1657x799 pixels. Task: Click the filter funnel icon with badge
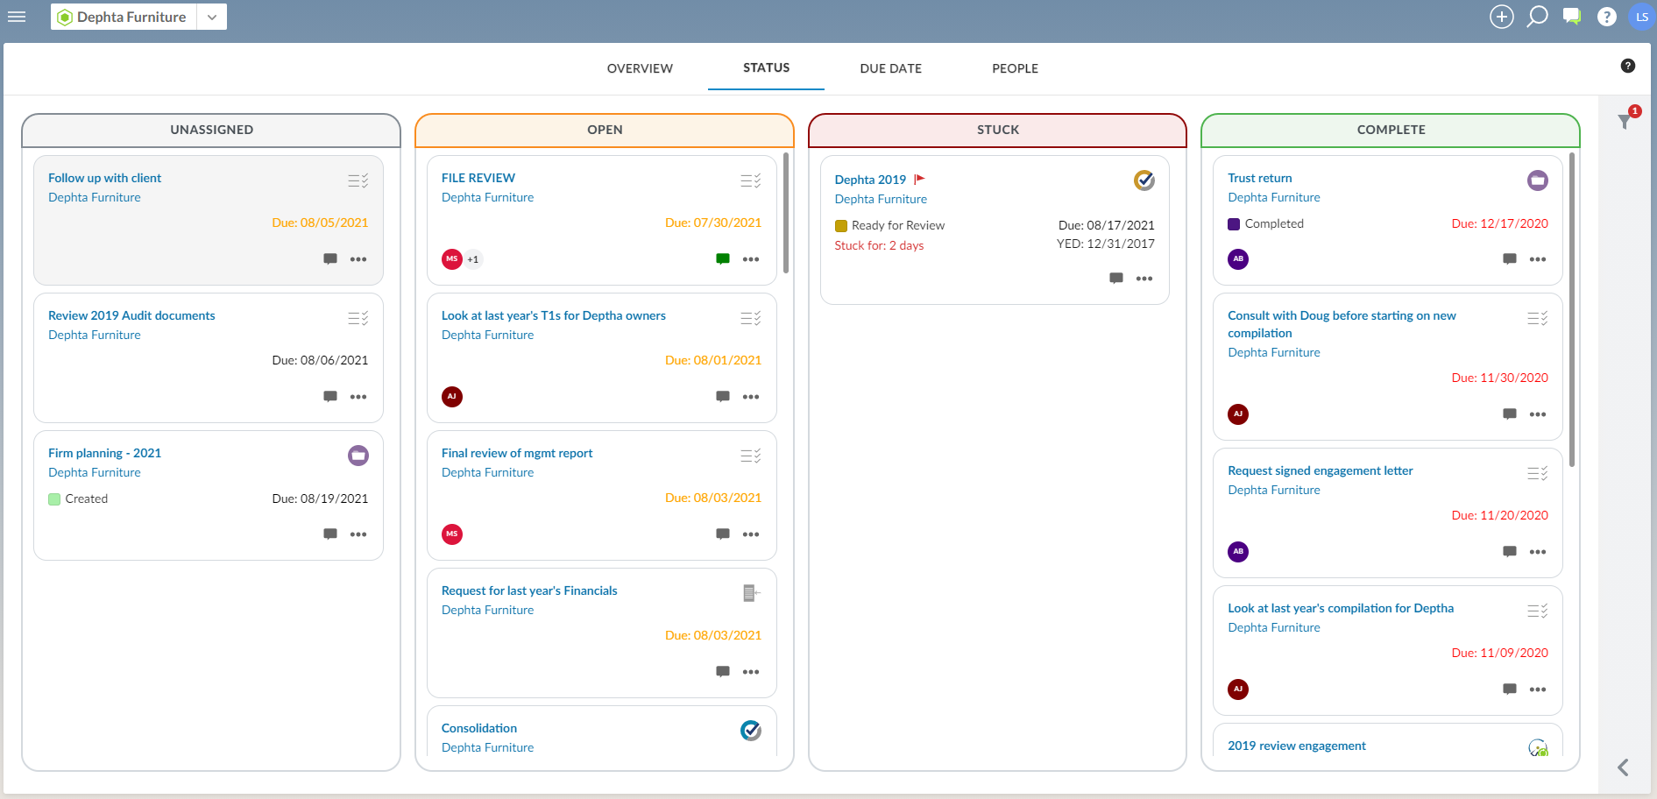[1625, 121]
